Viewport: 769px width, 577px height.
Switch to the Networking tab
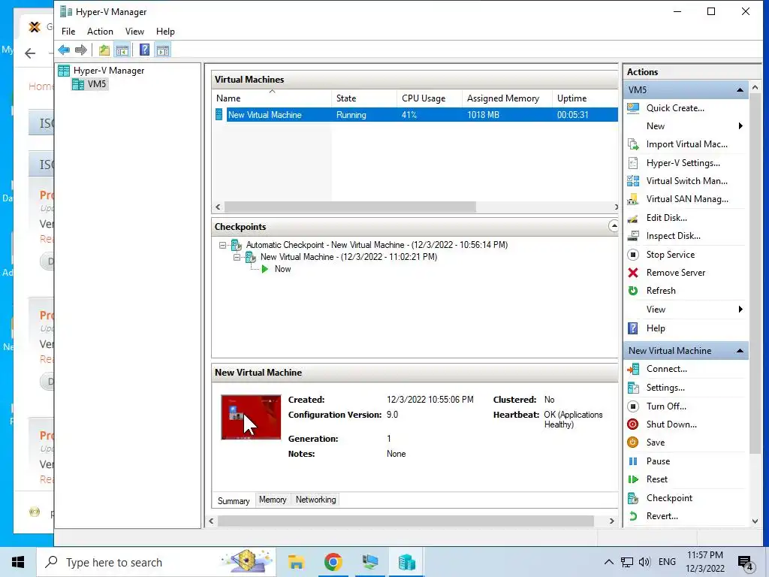pos(316,500)
